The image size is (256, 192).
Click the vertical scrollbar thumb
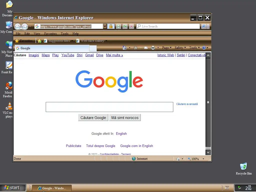208,102
